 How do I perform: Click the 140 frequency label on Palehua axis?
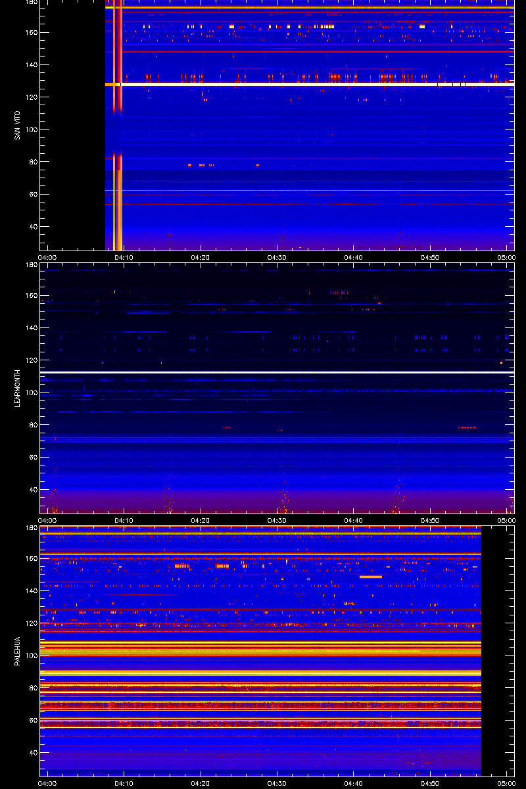coord(30,591)
